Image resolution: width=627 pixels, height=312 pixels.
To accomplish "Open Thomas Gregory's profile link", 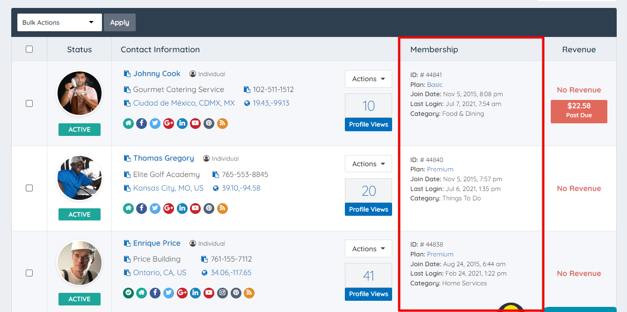I will tap(163, 158).
